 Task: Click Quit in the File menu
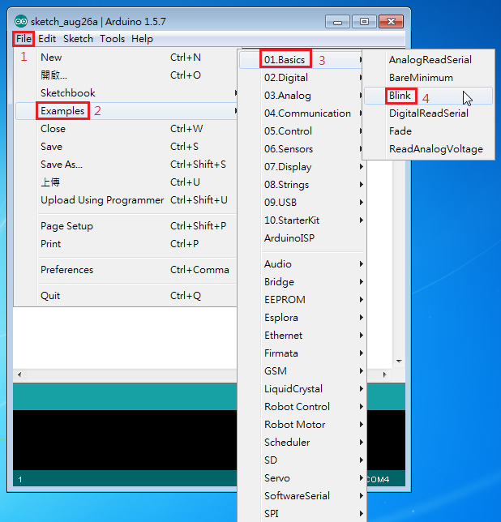tap(50, 296)
